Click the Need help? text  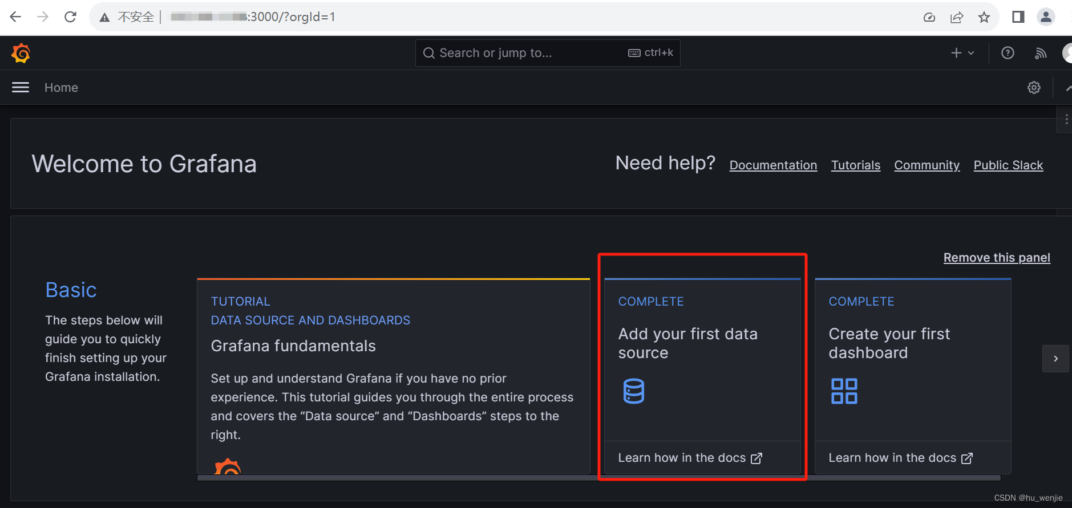pos(665,163)
